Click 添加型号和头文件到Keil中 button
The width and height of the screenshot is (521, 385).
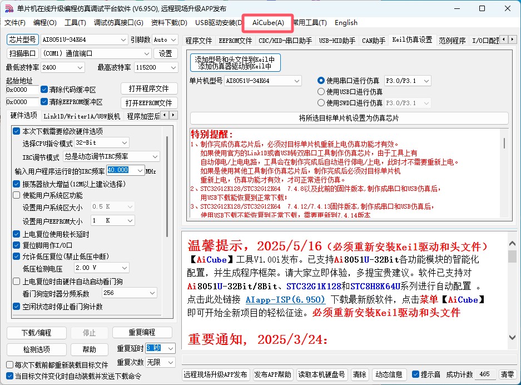tap(235, 62)
